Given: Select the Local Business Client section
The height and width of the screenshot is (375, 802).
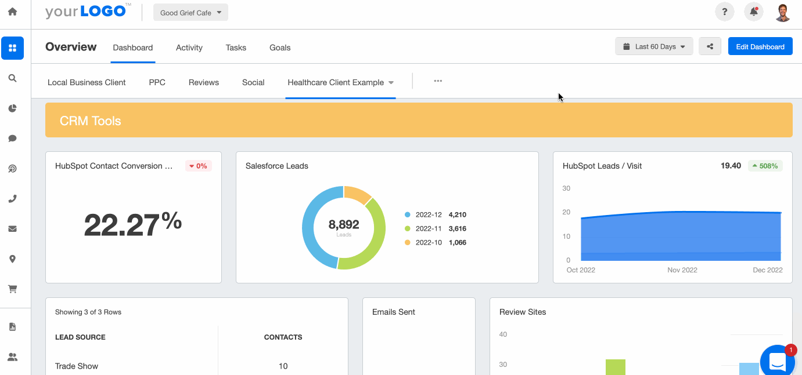Looking at the screenshot, I should (87, 82).
